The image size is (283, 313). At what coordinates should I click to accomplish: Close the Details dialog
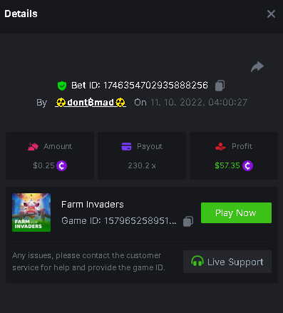(x=271, y=14)
